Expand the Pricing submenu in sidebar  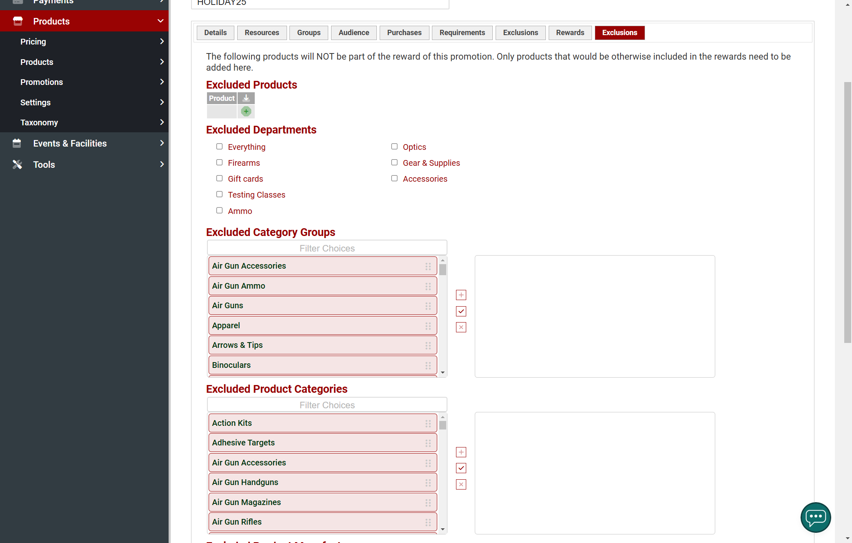[x=162, y=42]
